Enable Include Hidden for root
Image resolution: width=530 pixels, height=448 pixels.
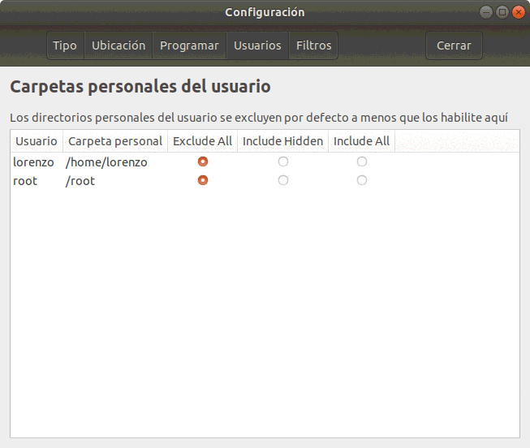tap(283, 180)
